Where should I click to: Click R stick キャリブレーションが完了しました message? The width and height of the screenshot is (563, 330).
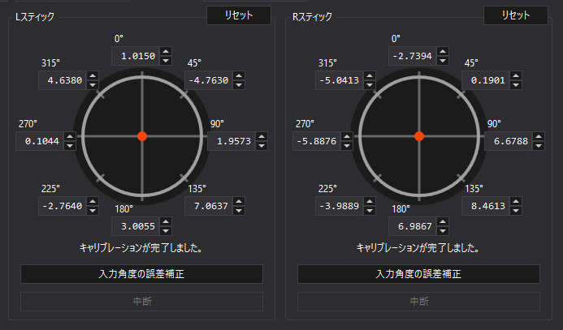[x=418, y=248]
